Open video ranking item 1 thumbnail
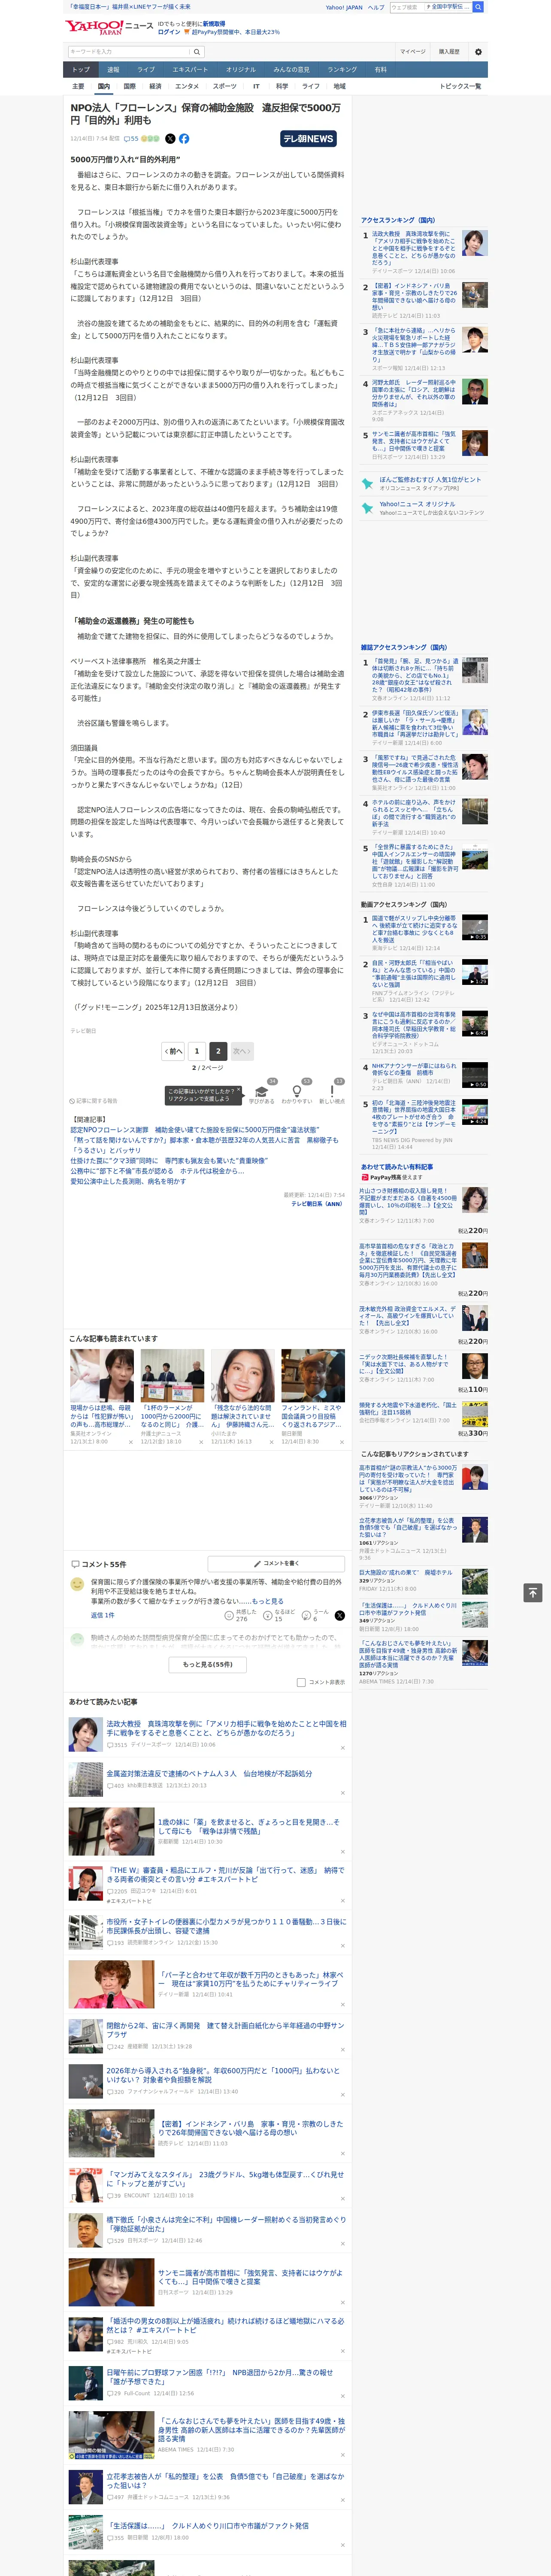This screenshot has height=2576, width=551. [x=475, y=927]
